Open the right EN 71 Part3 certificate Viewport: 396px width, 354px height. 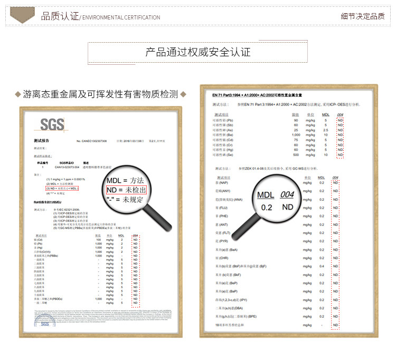pos(289,211)
